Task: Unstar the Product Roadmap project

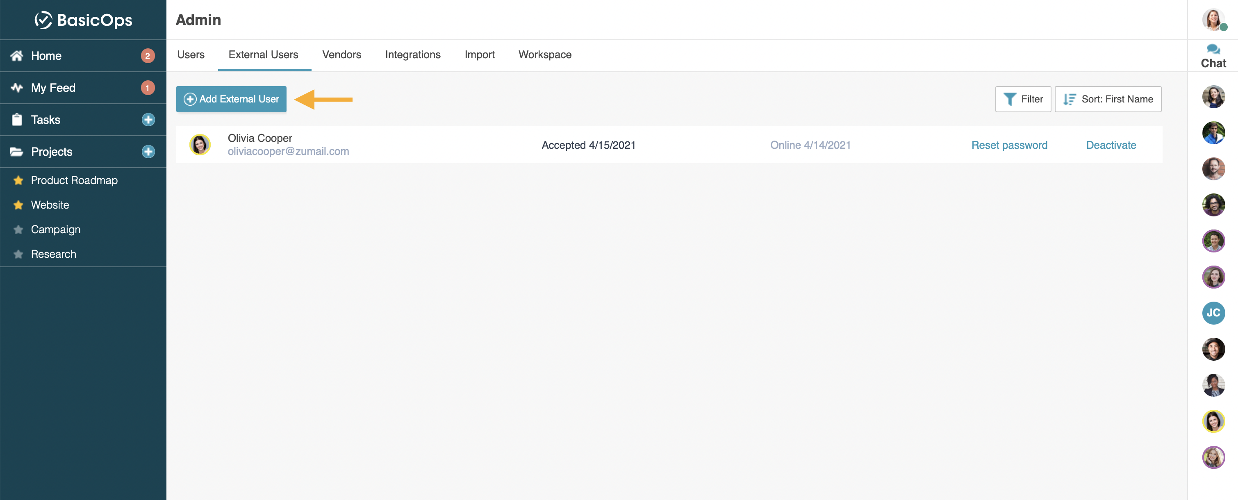Action: coord(18,181)
